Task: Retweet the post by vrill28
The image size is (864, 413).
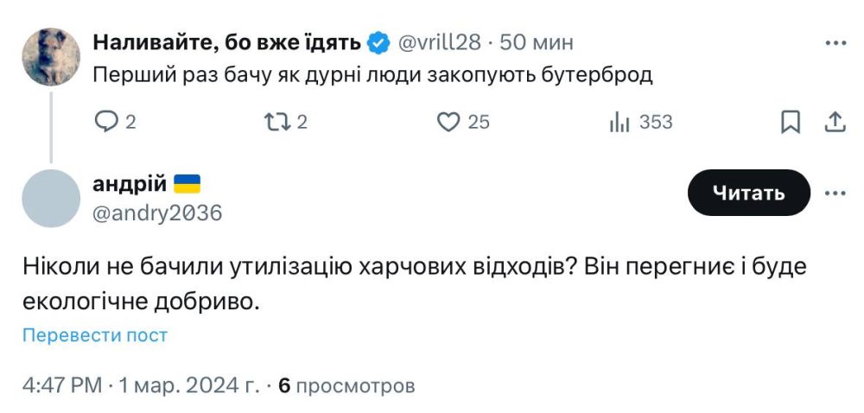Action: click(276, 123)
